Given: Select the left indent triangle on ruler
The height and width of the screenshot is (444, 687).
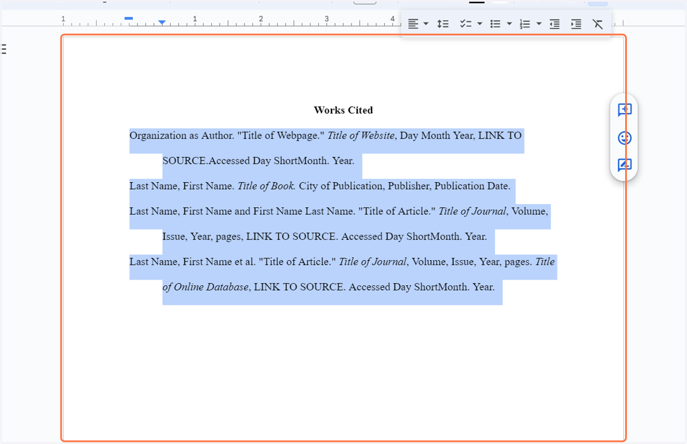Looking at the screenshot, I should (162, 23).
